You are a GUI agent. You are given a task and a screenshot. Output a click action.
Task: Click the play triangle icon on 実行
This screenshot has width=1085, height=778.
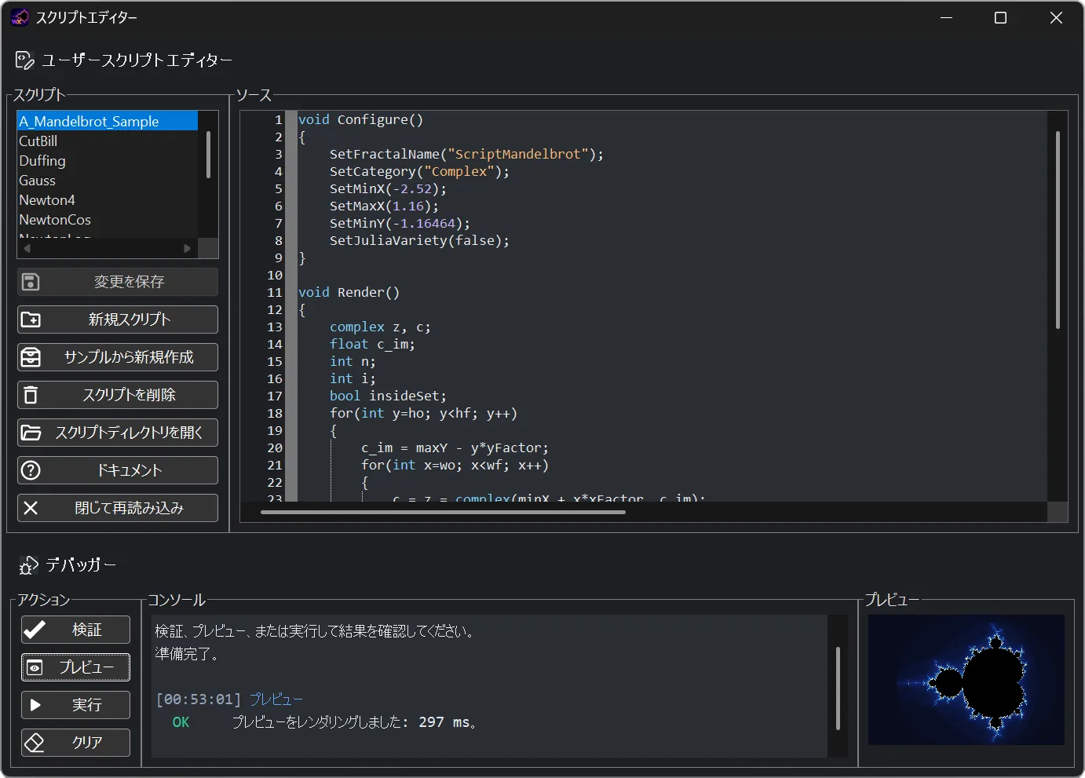(x=35, y=705)
